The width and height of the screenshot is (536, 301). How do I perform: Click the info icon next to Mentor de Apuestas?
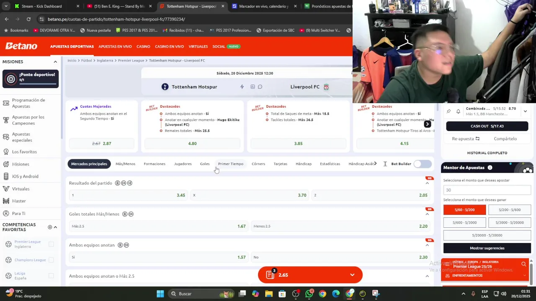[x=490, y=168]
